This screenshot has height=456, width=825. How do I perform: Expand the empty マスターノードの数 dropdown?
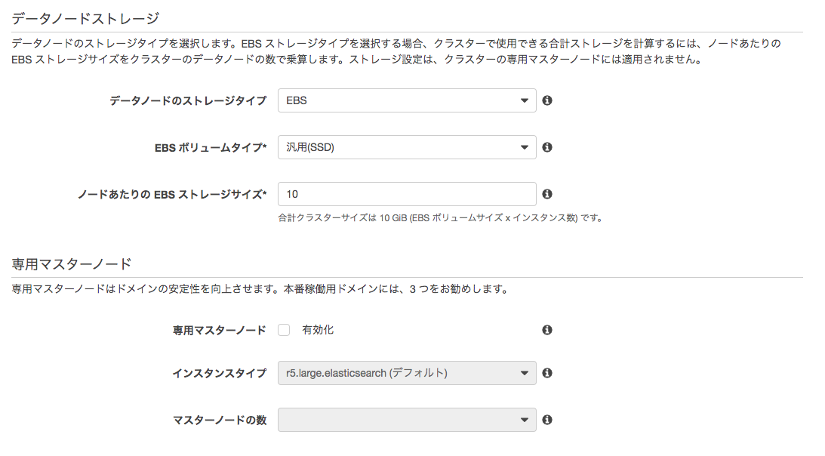coord(407,420)
